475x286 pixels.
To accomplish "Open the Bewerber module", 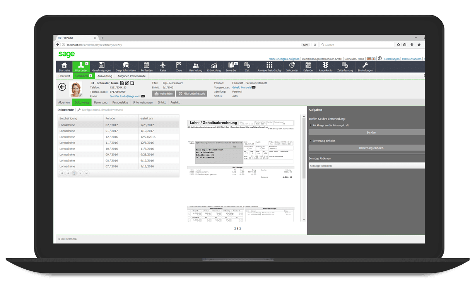I will 231,66.
